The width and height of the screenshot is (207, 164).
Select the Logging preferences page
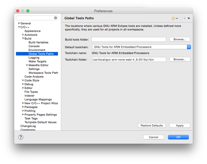[34, 57]
